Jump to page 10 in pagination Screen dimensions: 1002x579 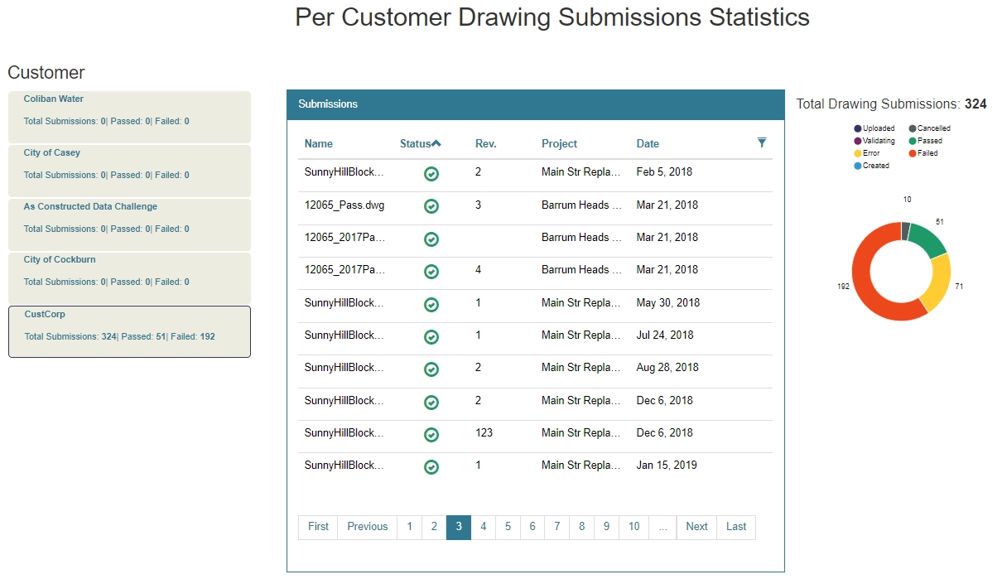633,527
